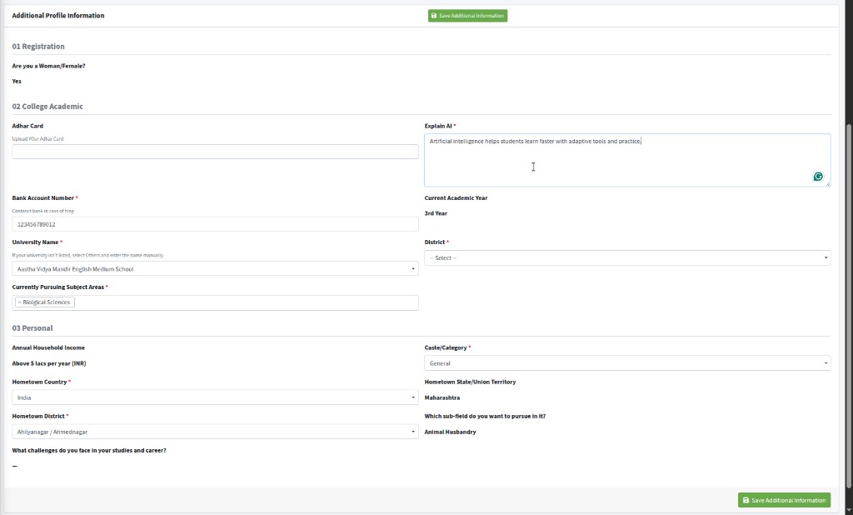The image size is (853, 515).
Task: Click the 'Which sub-field do you want' label
Action: (485, 416)
